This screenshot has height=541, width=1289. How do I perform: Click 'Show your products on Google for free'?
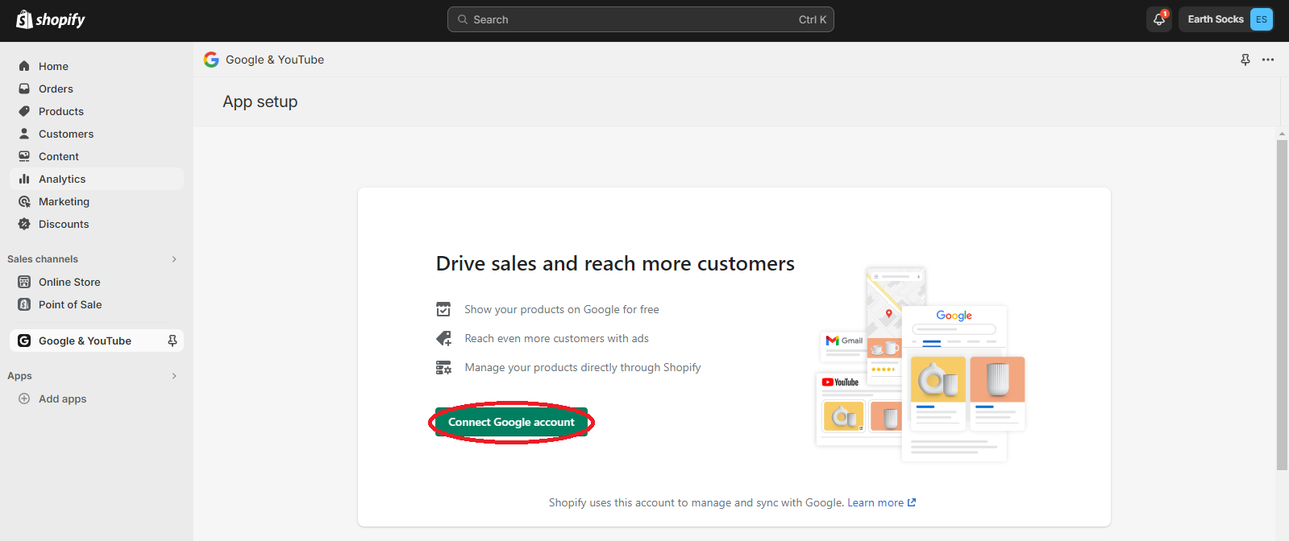[562, 309]
